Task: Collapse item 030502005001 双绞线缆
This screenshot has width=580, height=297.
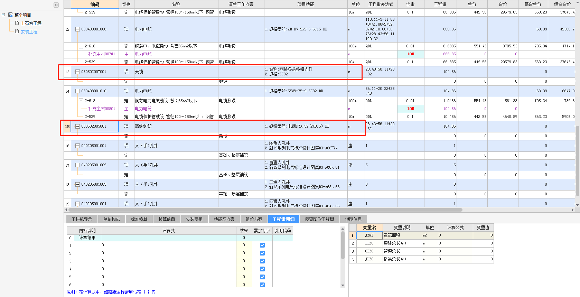Action: click(x=78, y=127)
